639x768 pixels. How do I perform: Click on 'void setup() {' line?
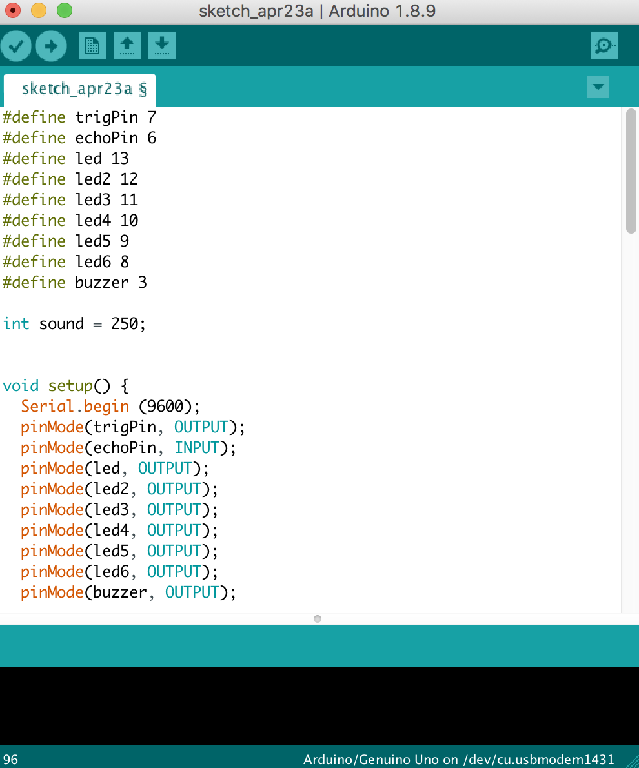pyautogui.click(x=66, y=386)
